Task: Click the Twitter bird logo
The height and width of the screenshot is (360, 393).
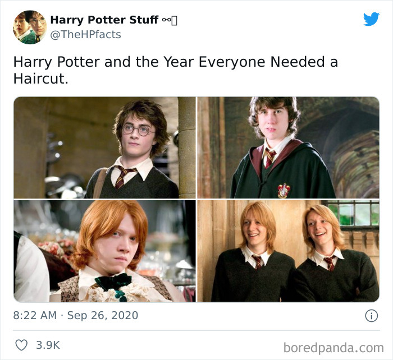Action: [371, 19]
